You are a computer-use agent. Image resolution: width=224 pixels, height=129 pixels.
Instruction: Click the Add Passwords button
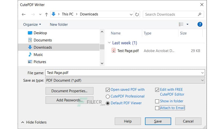69,100
